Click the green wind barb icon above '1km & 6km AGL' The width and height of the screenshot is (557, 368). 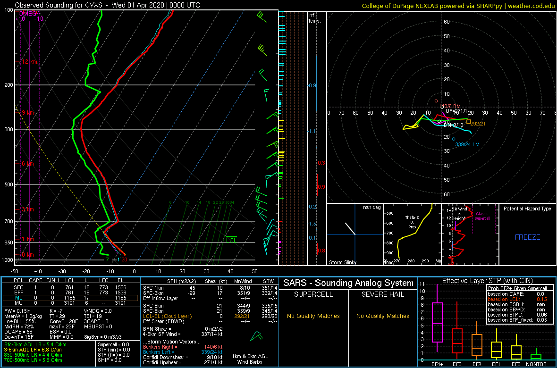[256, 335]
